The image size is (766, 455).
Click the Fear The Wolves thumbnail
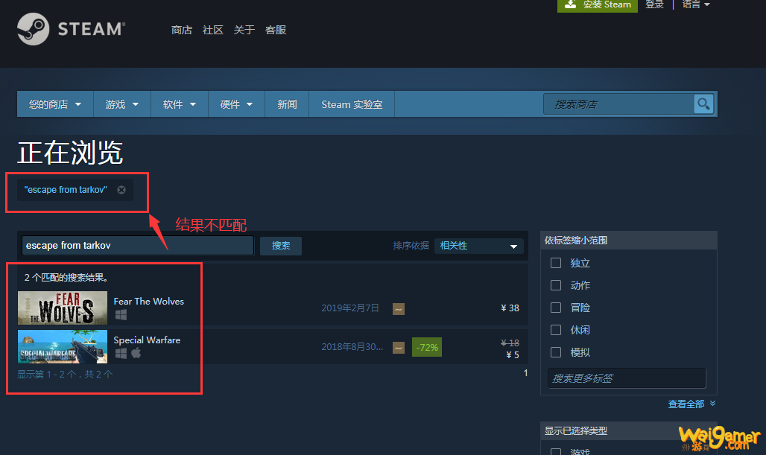pyautogui.click(x=63, y=308)
